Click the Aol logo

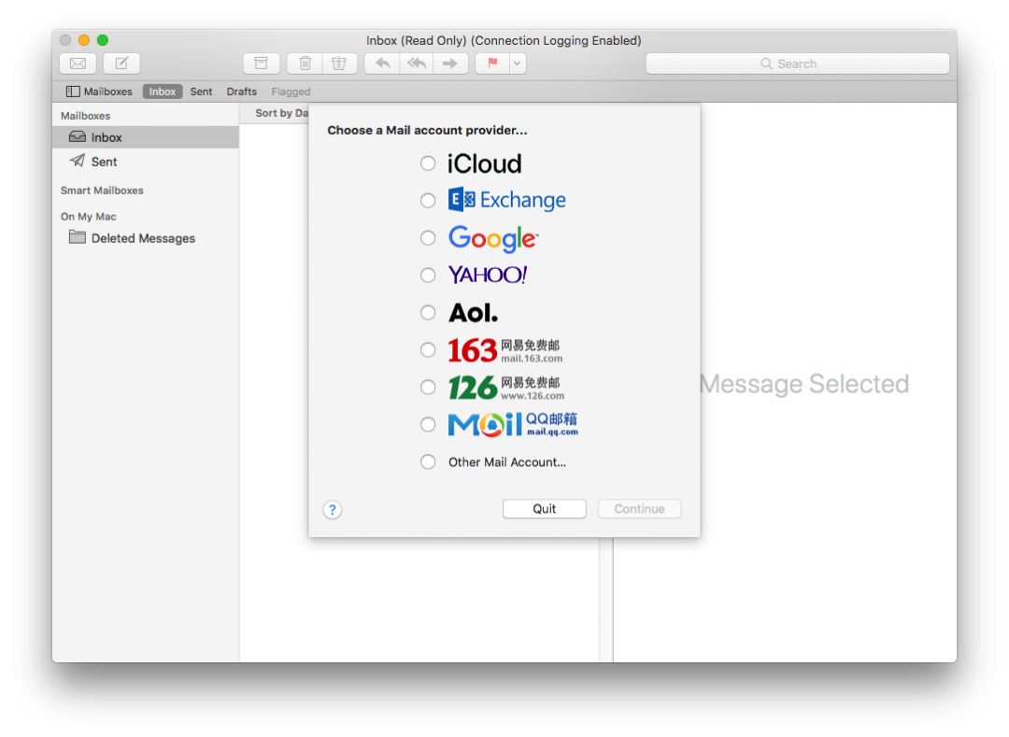tap(473, 313)
